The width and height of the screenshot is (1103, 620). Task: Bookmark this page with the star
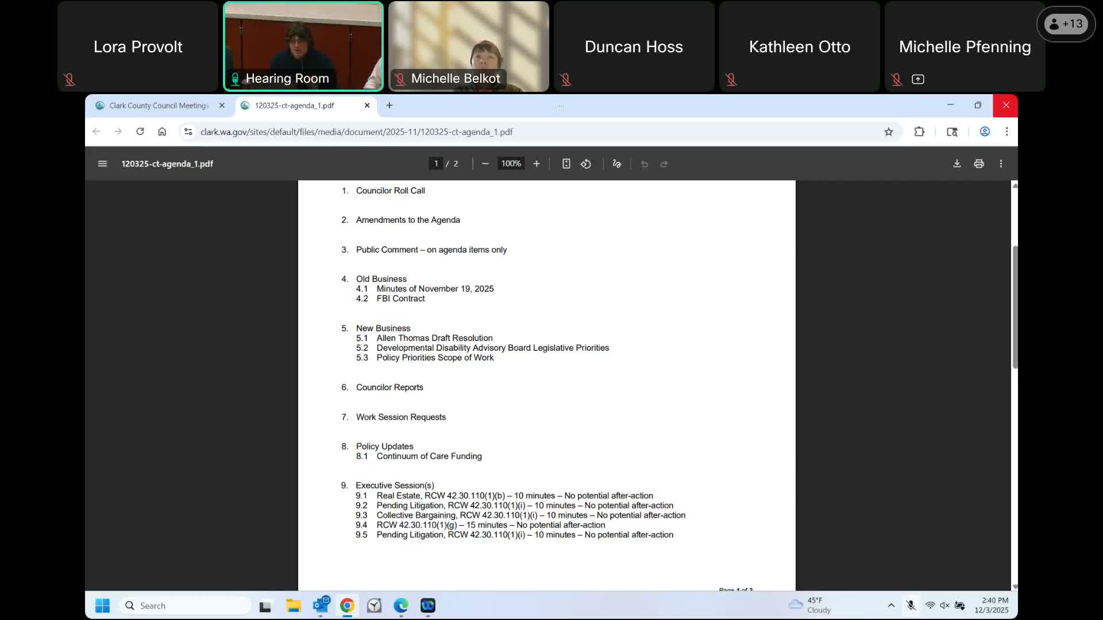pos(889,132)
